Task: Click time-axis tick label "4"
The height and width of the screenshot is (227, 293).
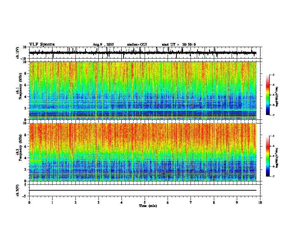Action: pyautogui.click(x=122, y=203)
